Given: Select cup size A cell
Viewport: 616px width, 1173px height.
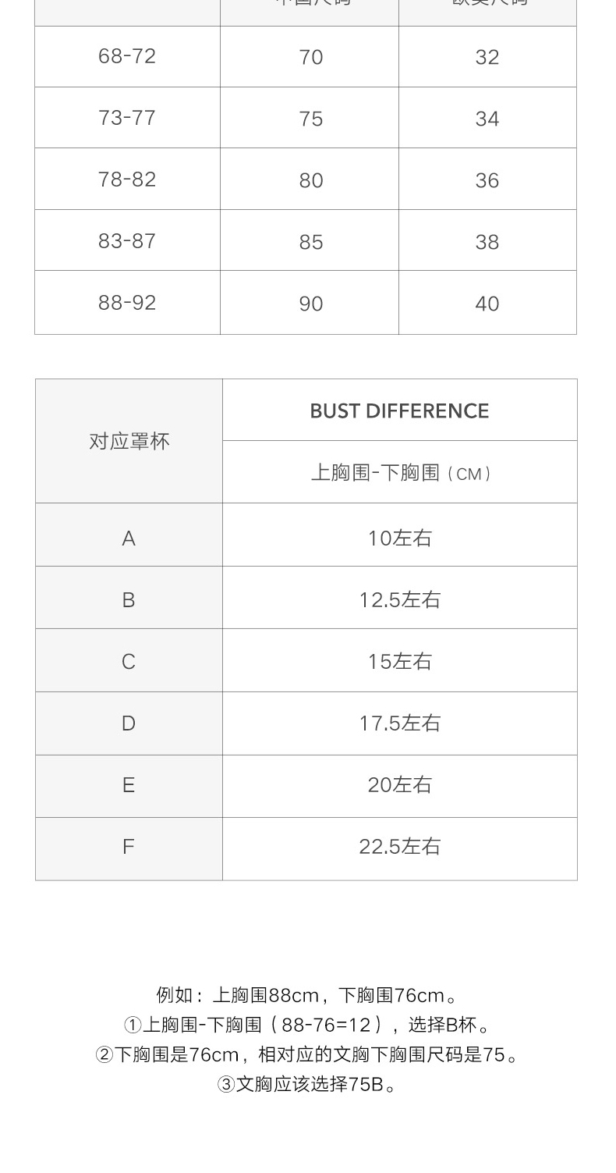Looking at the screenshot, I should tap(129, 538).
